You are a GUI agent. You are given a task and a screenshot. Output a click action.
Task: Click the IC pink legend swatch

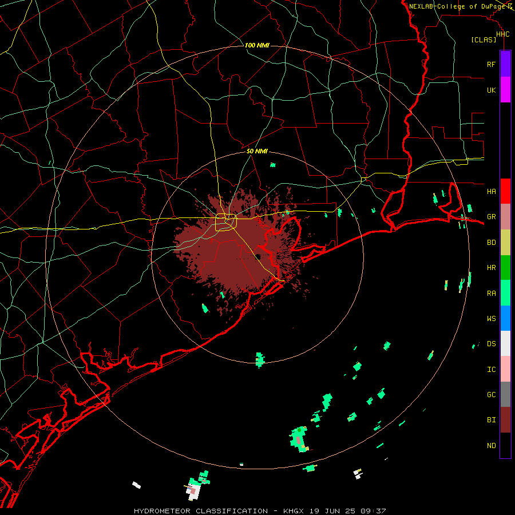click(x=505, y=369)
